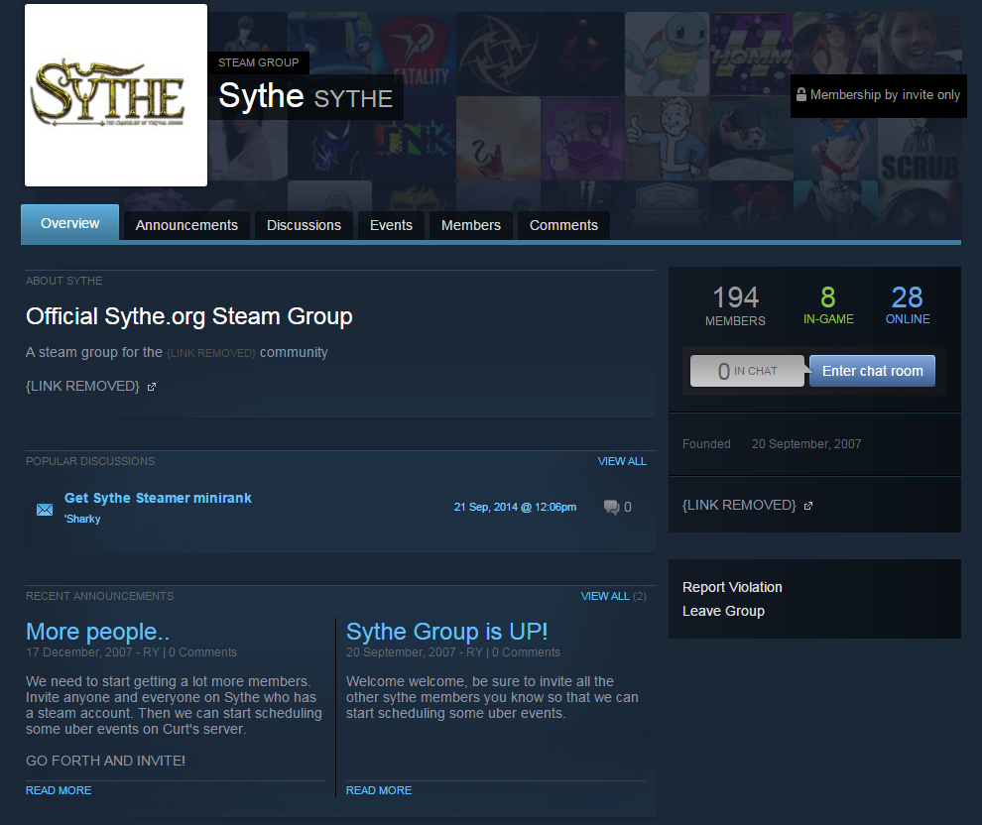Click Report Violation
Viewport: 982px width, 825px height.
click(x=732, y=587)
